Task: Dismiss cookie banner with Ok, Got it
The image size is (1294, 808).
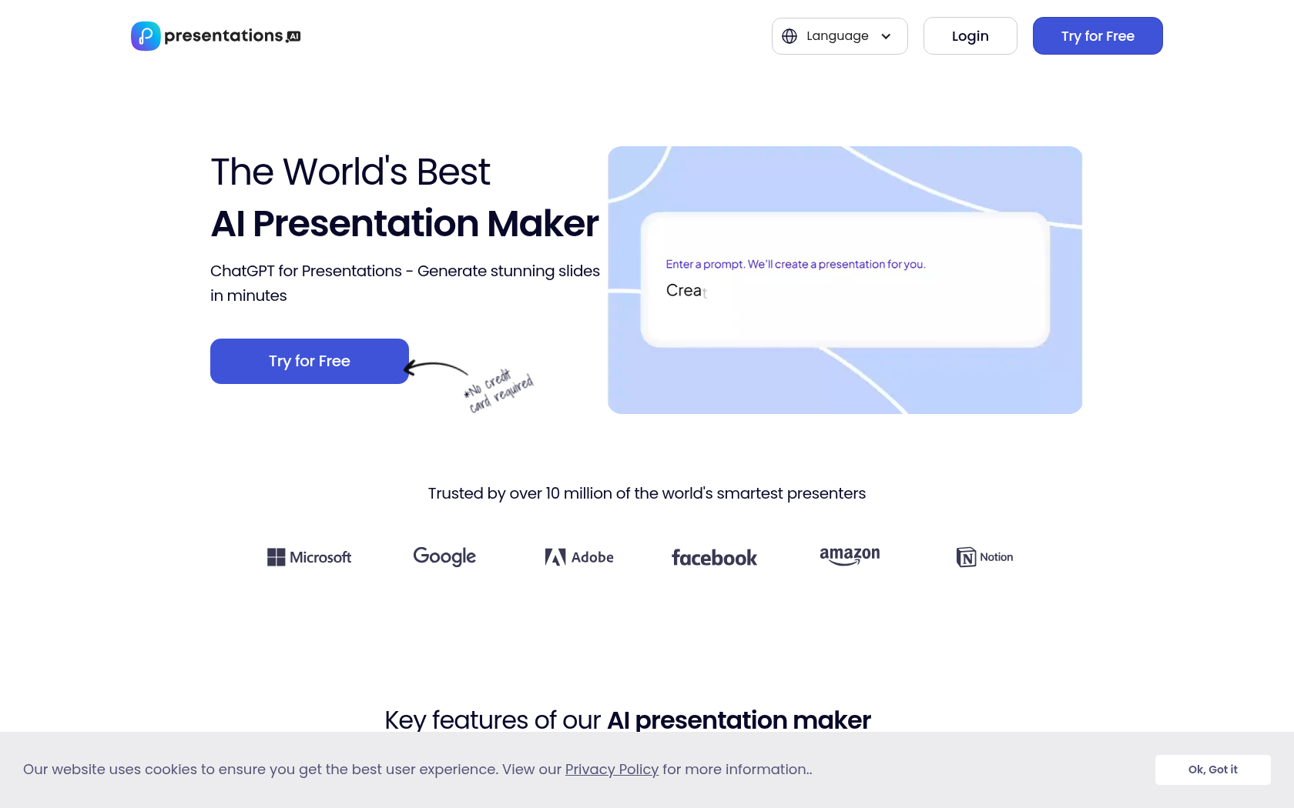Action: (x=1212, y=770)
